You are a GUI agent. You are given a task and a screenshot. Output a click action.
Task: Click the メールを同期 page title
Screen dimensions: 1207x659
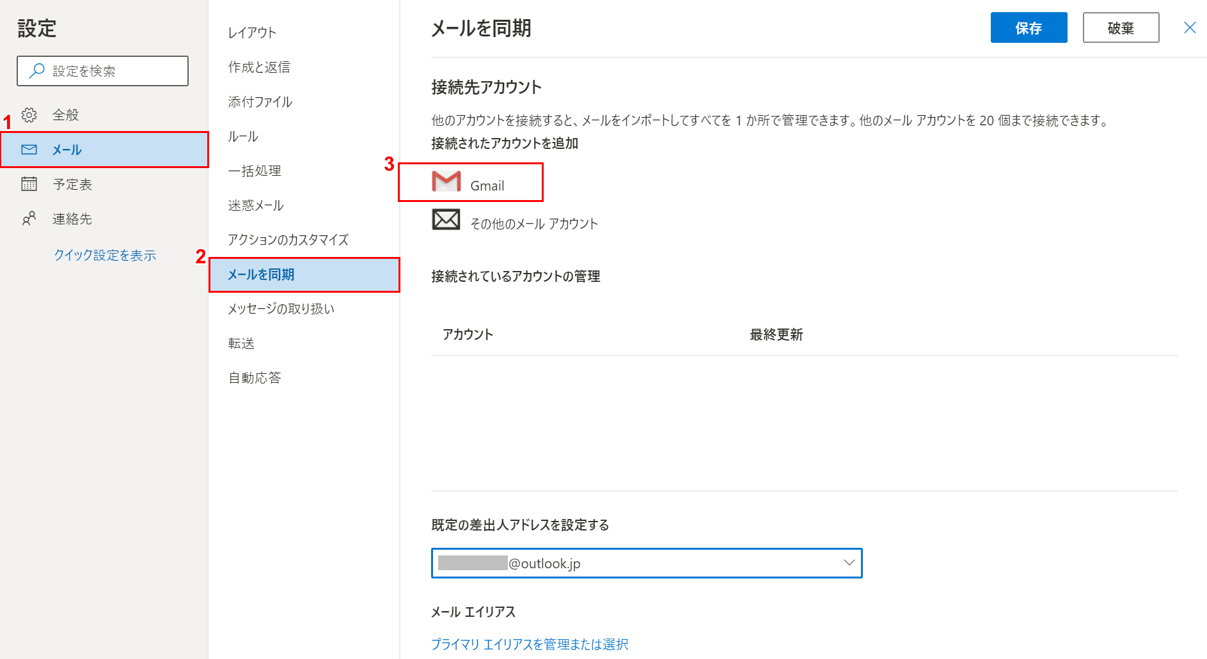point(481,28)
